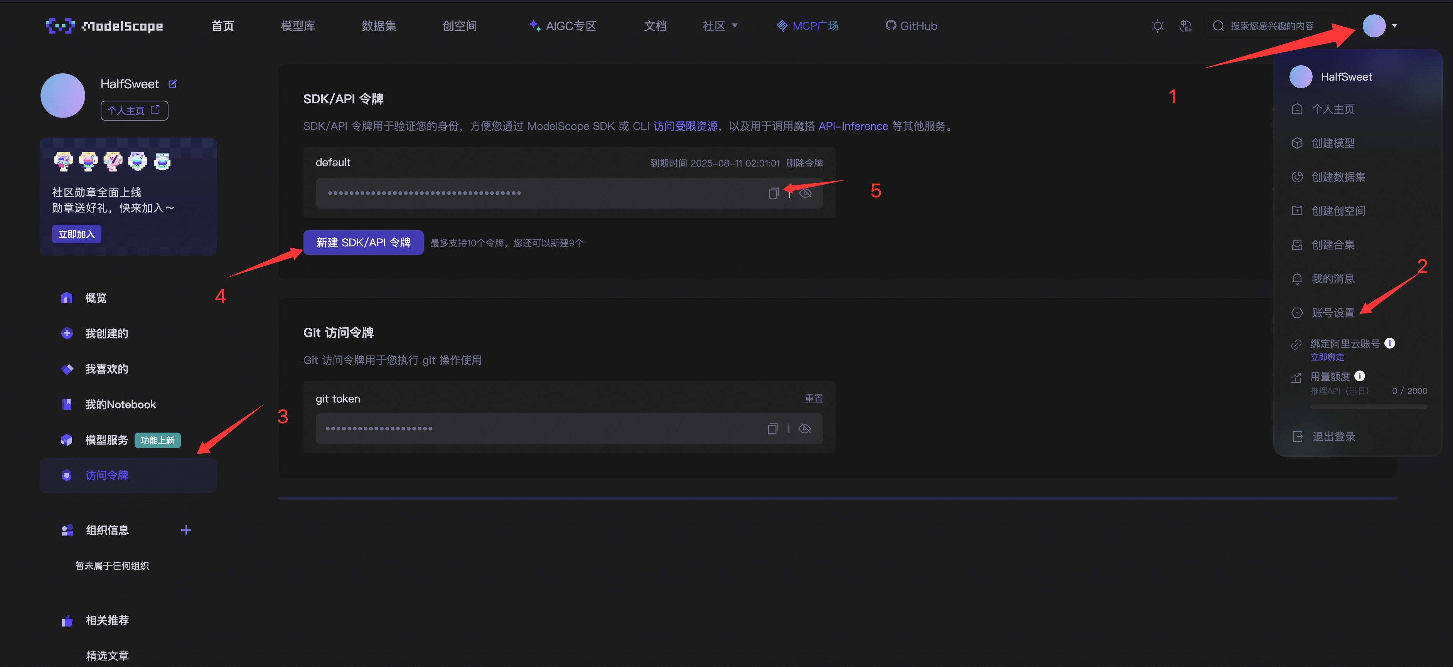Expand the dropdown arrow beside the top avatar
The width and height of the screenshot is (1453, 667).
click(x=1394, y=26)
